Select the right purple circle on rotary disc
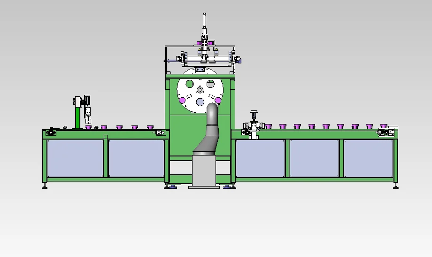The height and width of the screenshot is (257, 432). point(218,100)
